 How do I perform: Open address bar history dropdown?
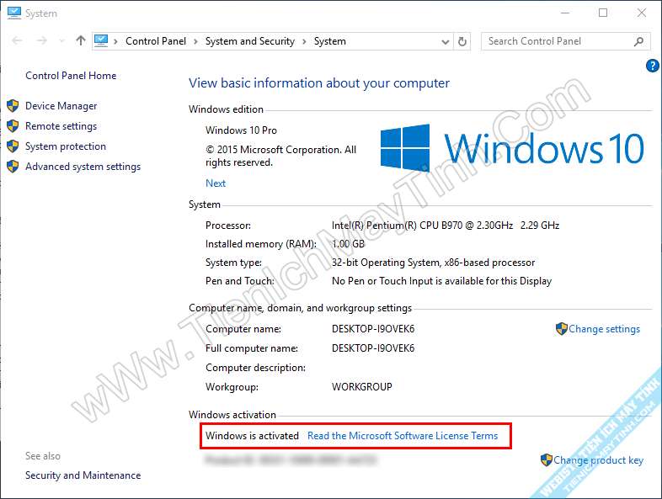click(x=445, y=42)
